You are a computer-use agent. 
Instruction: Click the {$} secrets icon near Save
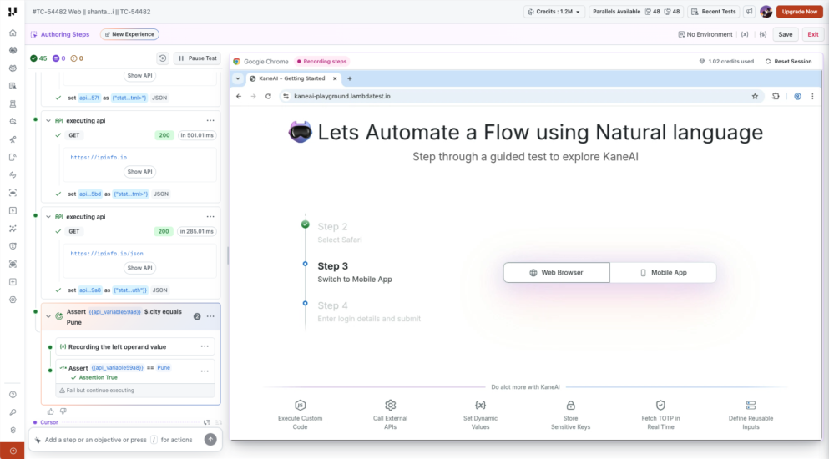763,34
